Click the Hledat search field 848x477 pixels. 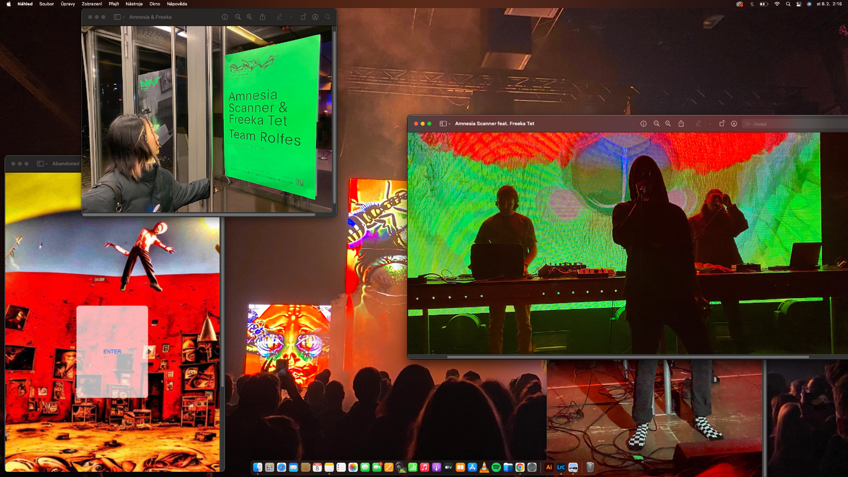click(x=795, y=124)
